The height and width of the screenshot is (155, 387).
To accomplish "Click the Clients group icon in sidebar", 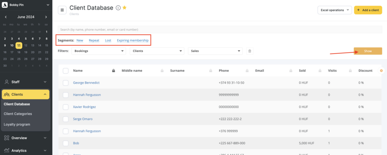I will (x=7, y=94).
